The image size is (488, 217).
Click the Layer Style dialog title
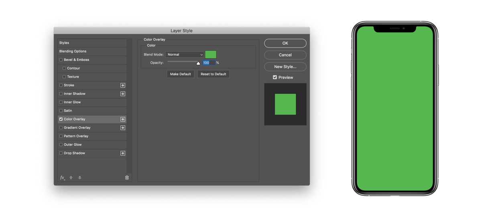tap(181, 30)
